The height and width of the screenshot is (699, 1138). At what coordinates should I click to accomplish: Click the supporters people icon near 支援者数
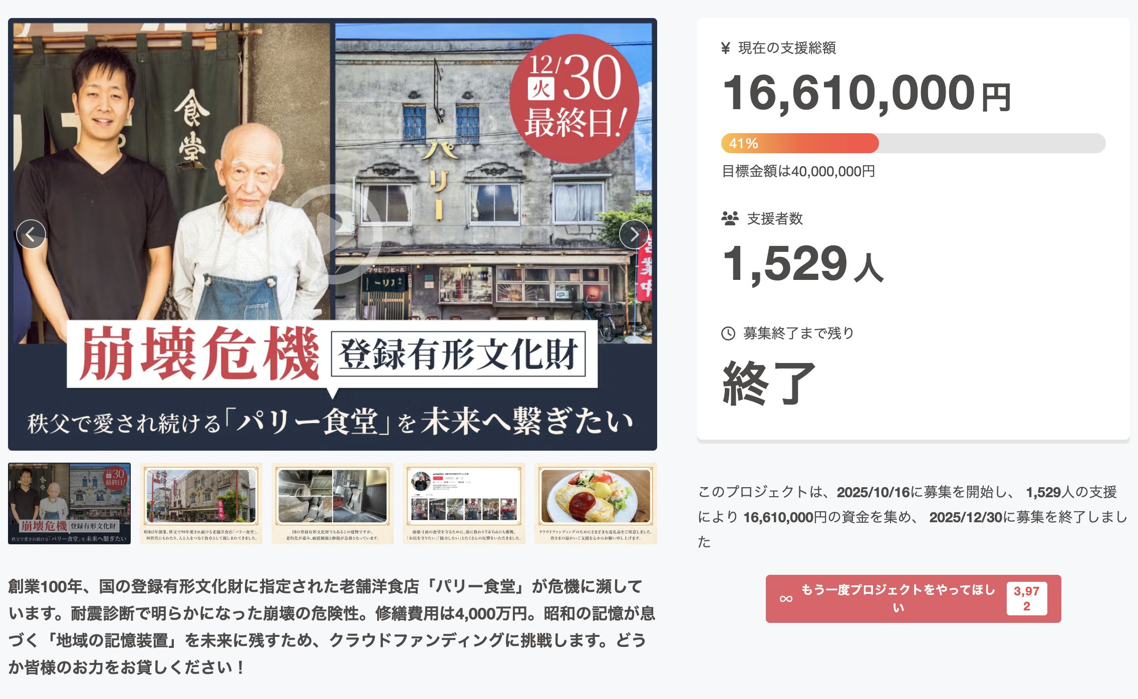(x=730, y=218)
